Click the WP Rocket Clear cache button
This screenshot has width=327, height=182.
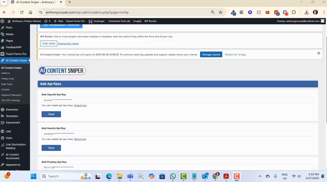pyautogui.click(x=49, y=44)
